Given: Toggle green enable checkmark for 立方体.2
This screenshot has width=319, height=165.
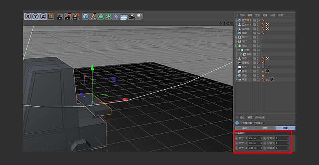Looking at the screenshot, I should [260, 21].
